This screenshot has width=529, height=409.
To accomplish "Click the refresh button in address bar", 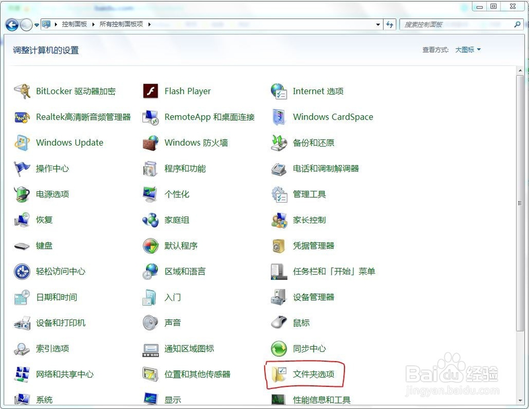I will click(390, 24).
